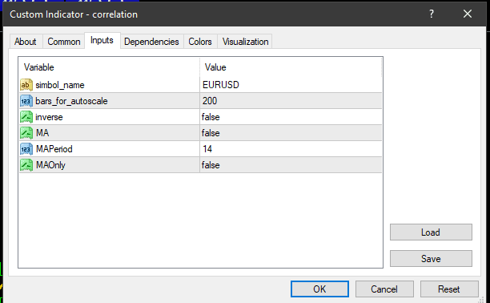The height and width of the screenshot is (303, 490).
Task: Click the Cancel button
Action: click(x=384, y=289)
